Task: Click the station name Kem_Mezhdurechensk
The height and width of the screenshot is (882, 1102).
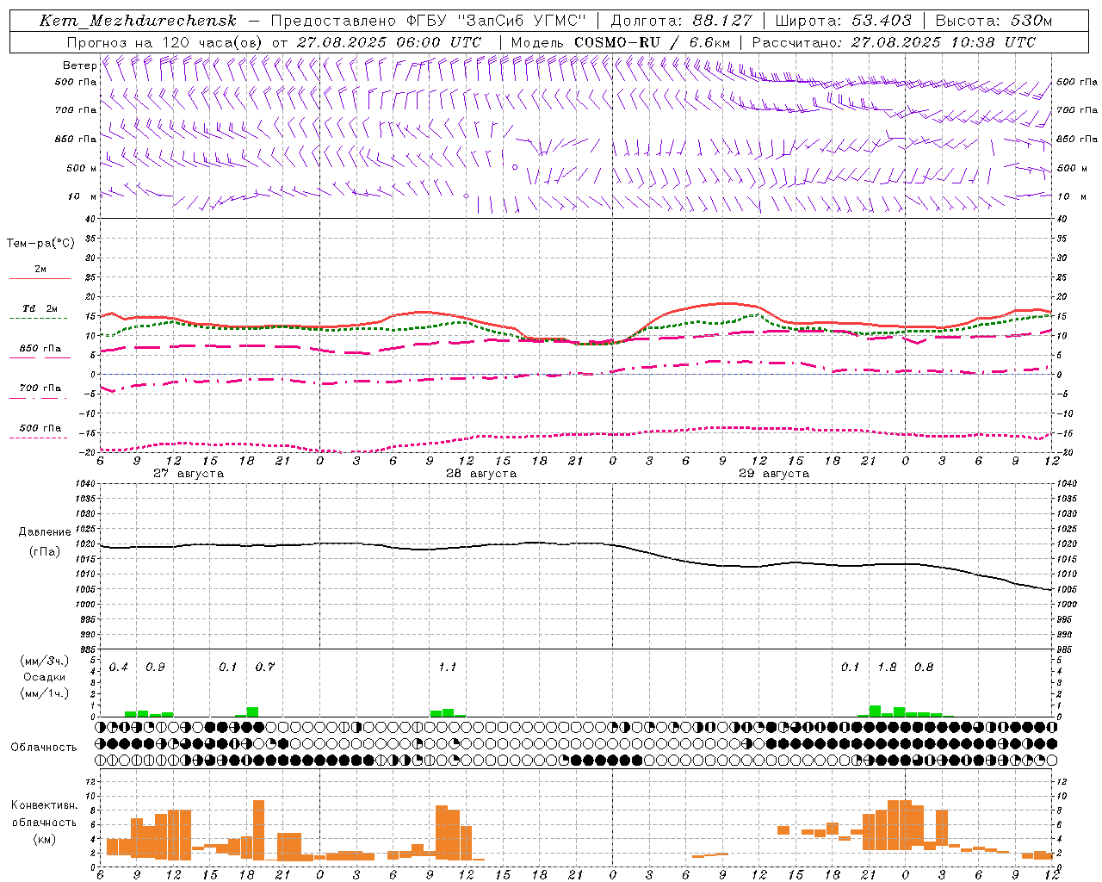Action: 138,21
